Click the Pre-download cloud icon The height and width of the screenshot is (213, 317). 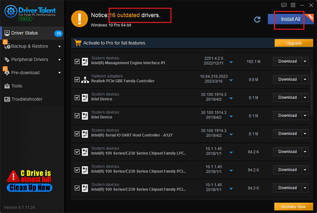(7, 73)
